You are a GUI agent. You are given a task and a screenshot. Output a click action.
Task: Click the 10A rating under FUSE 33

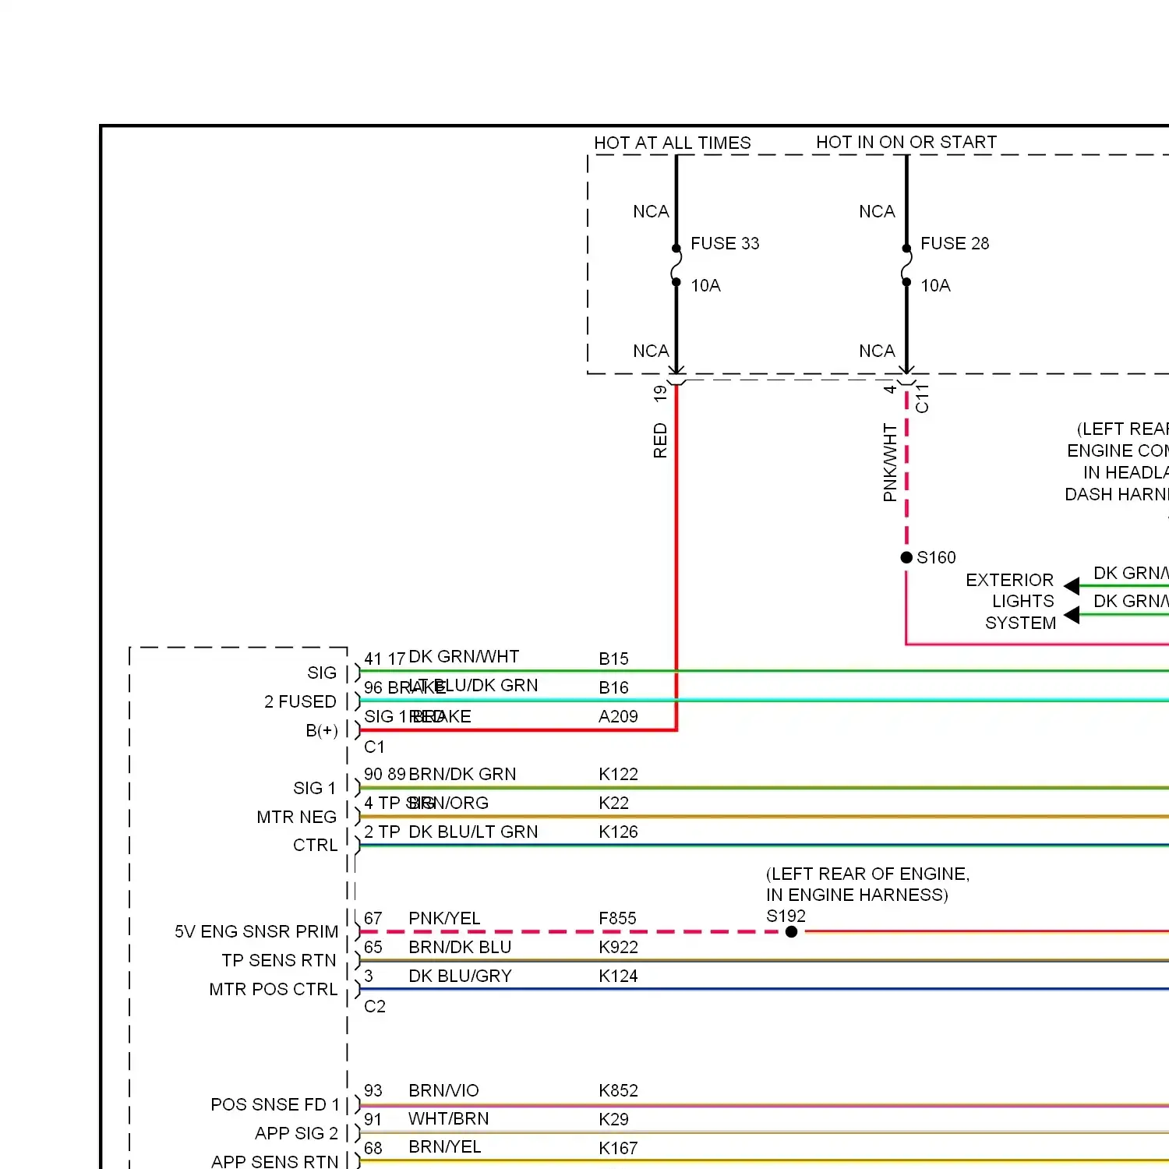click(705, 285)
